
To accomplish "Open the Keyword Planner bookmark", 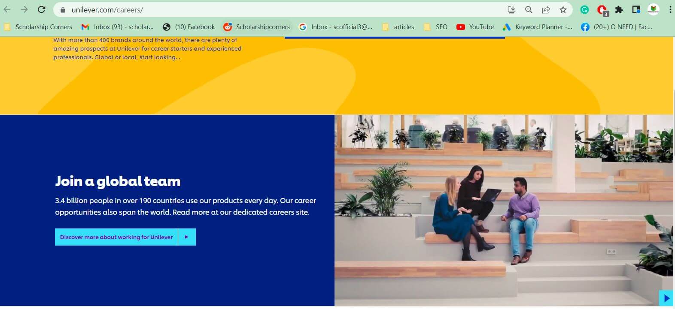I will 538,27.
